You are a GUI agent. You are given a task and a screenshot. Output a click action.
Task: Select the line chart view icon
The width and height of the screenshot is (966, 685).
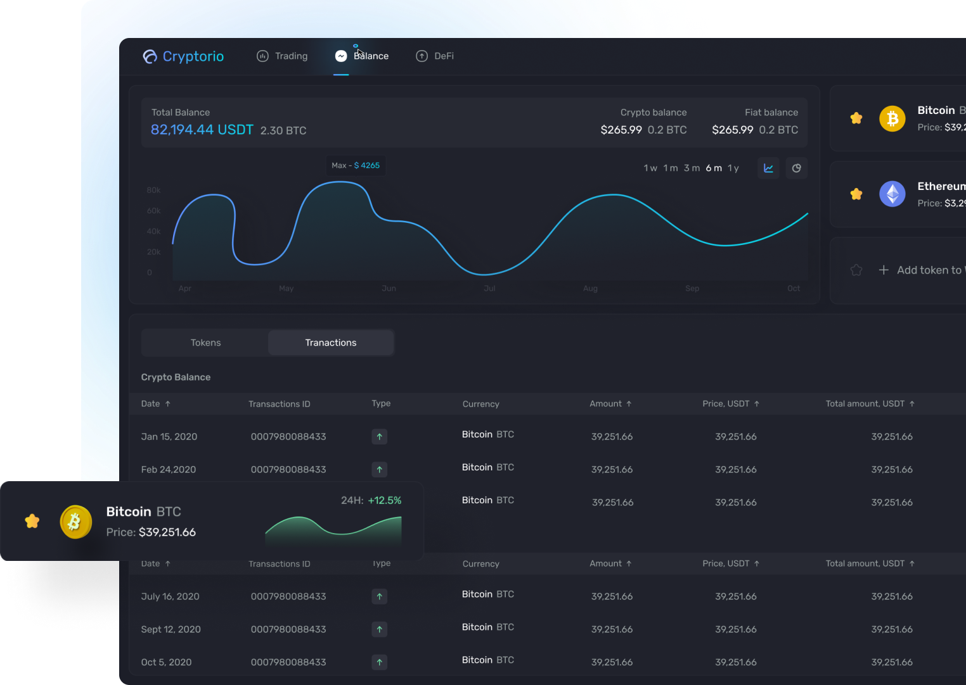(x=768, y=168)
